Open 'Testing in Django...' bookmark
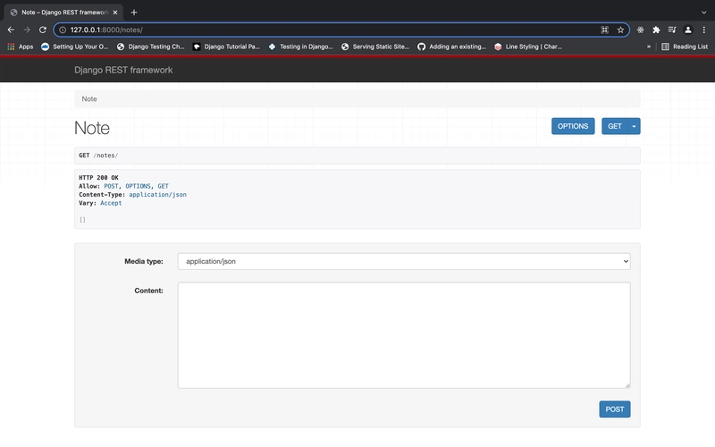This screenshot has height=447, width=715. 301,46
